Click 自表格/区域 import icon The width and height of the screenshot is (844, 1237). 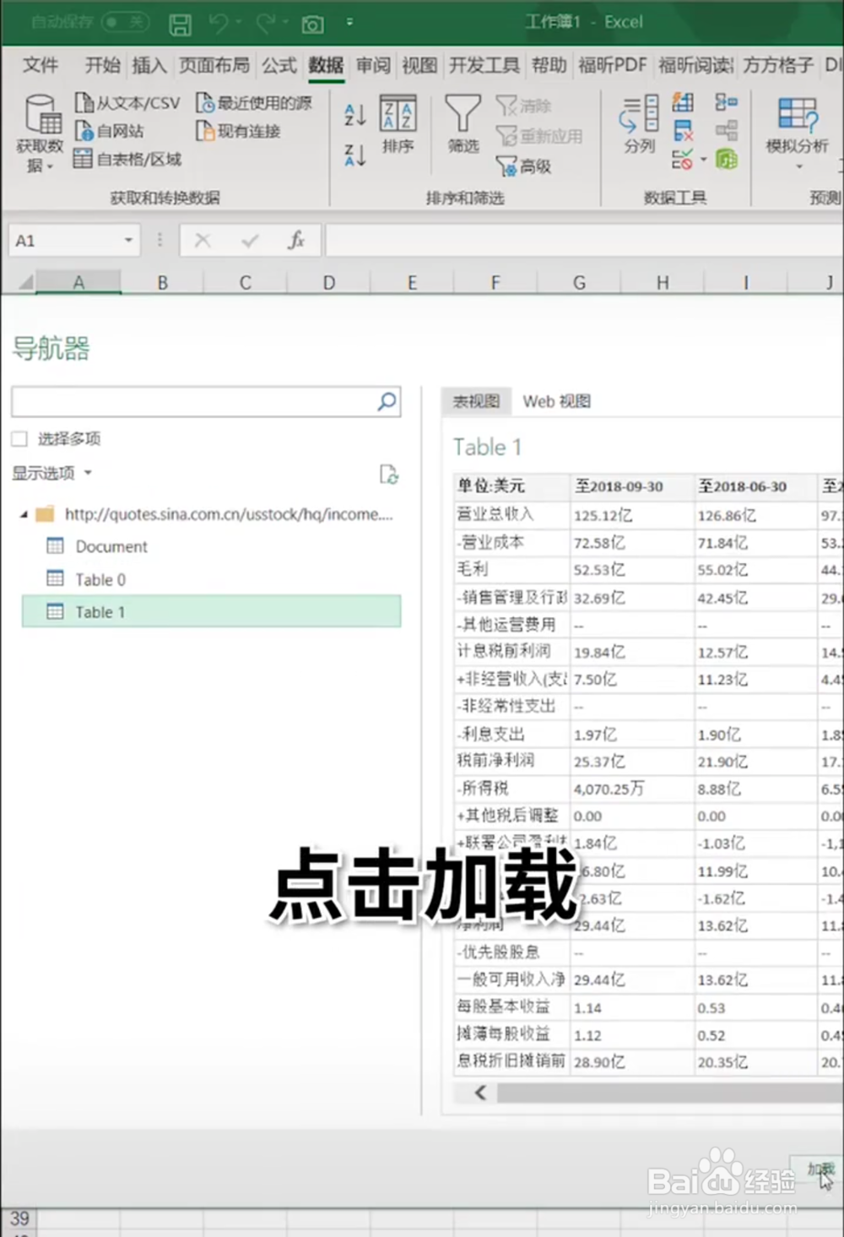point(127,159)
